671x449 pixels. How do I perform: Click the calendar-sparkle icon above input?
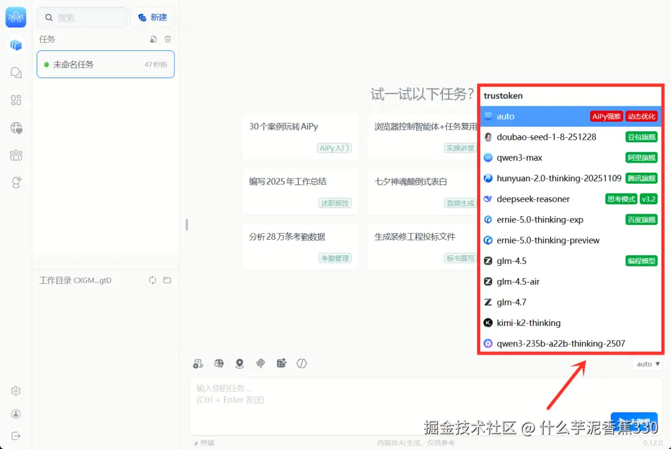pos(281,363)
